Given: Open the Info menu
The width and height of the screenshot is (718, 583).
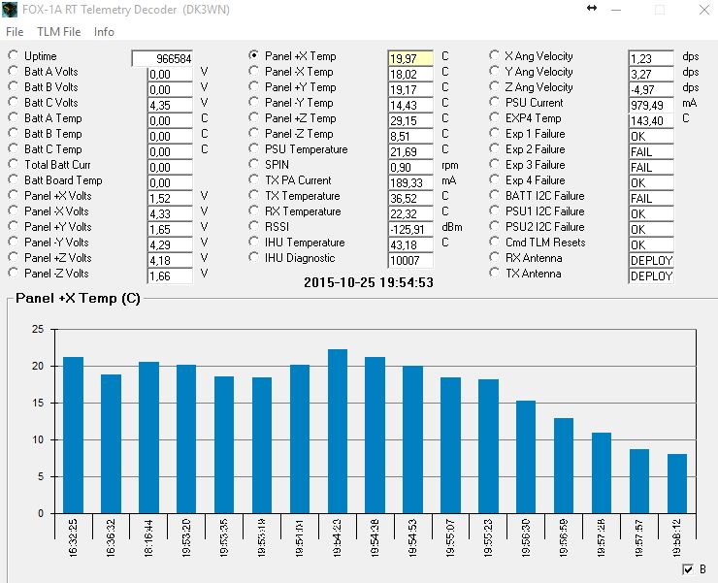Looking at the screenshot, I should coord(104,32).
